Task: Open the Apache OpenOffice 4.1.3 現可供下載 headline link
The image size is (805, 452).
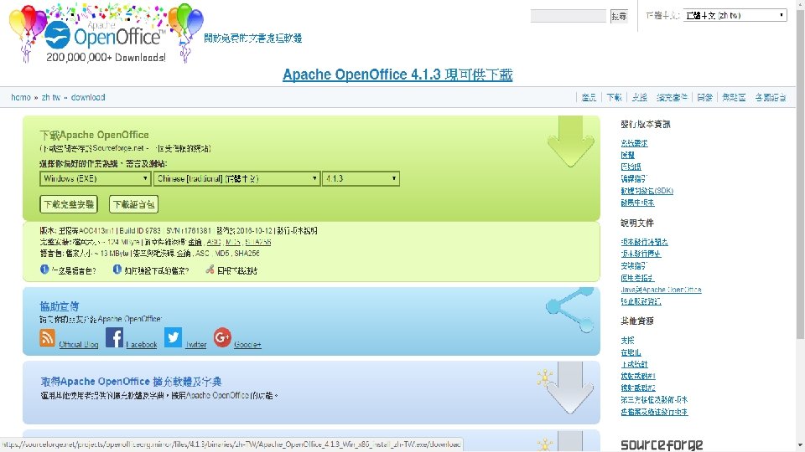Action: click(x=397, y=74)
